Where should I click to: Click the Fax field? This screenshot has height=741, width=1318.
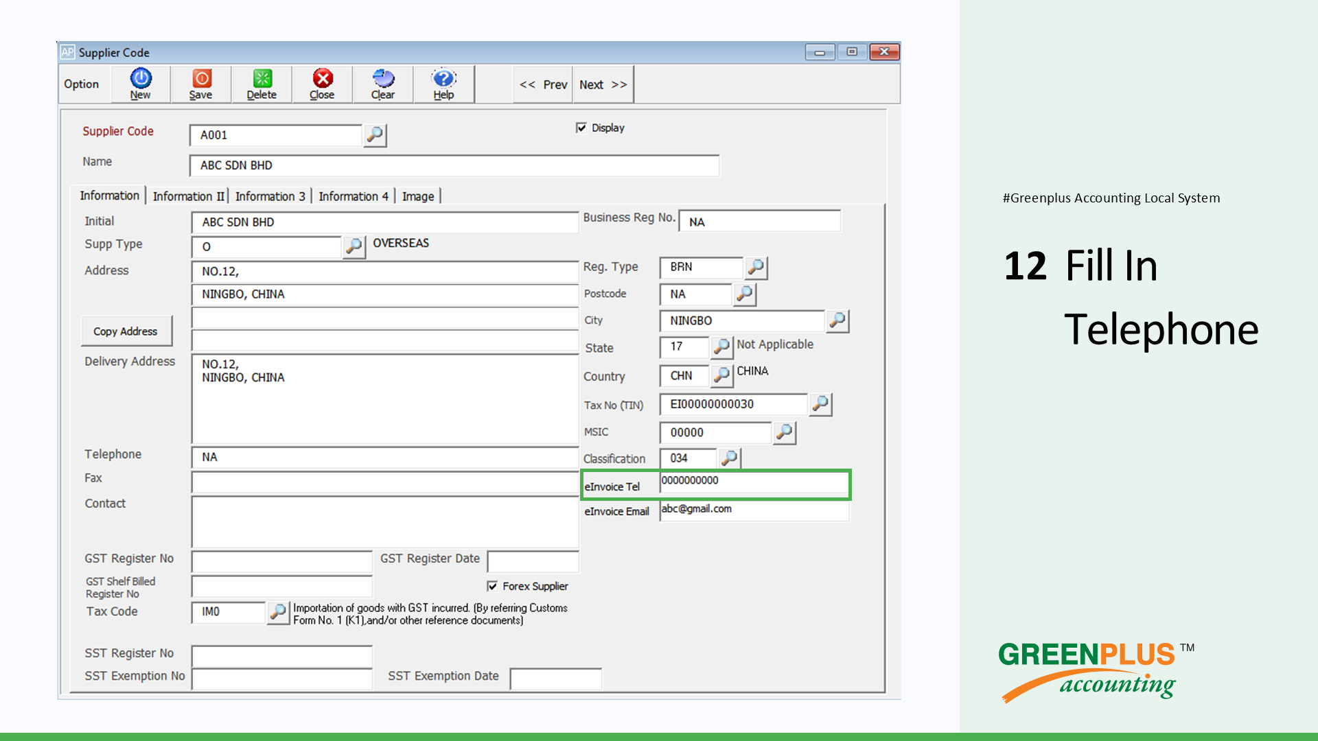(x=385, y=482)
